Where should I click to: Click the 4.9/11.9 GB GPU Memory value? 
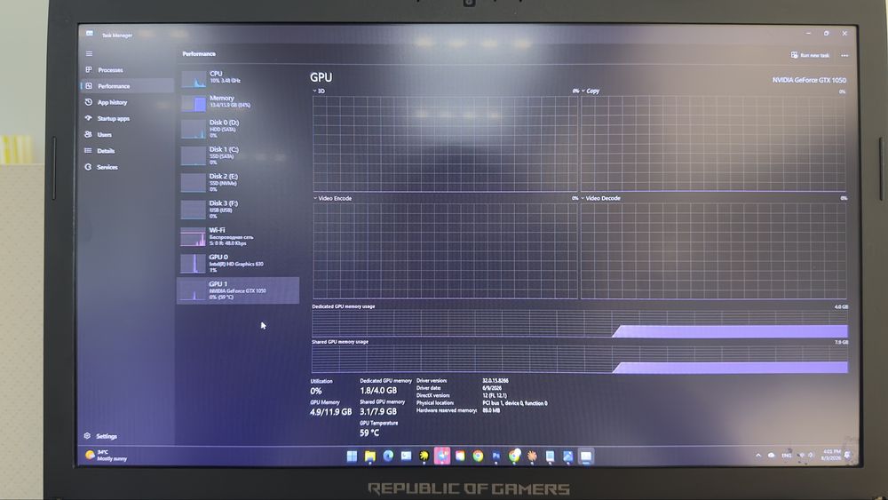point(330,412)
